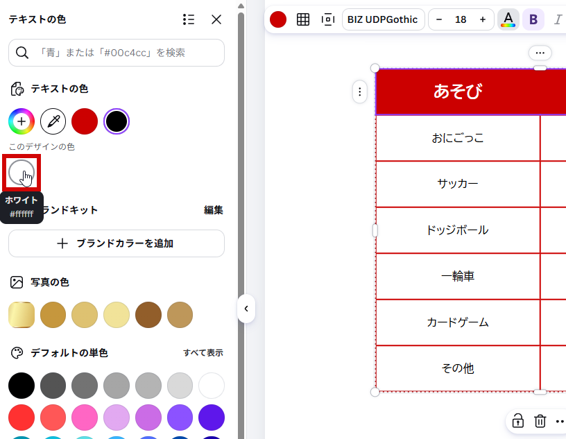Open the red fill color toolbar button
The image size is (566, 439).
click(x=278, y=19)
